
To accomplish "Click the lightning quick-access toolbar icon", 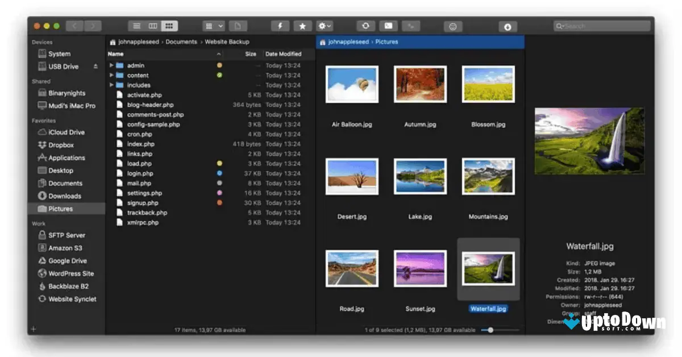I will [280, 26].
